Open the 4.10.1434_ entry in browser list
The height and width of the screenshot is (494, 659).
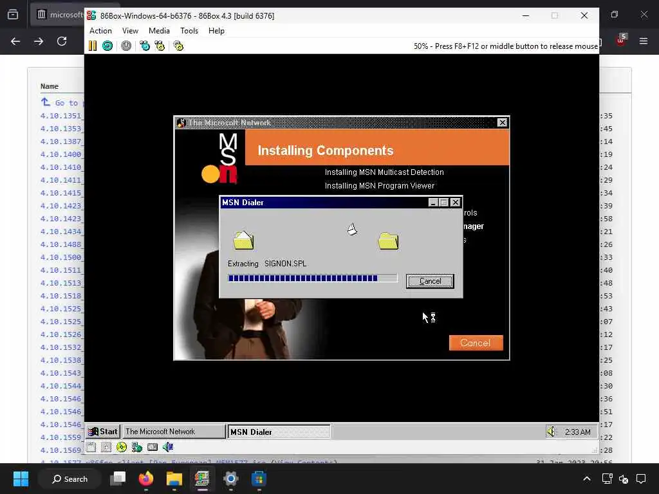click(62, 232)
